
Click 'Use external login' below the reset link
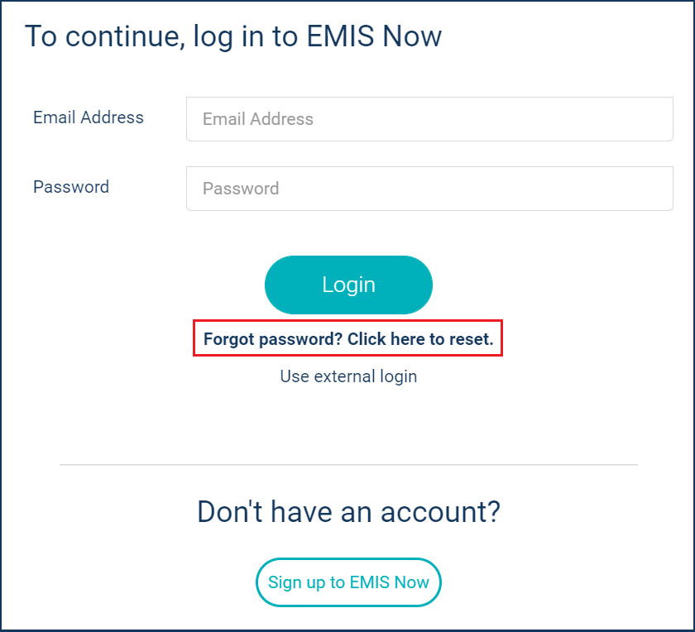coord(347,376)
